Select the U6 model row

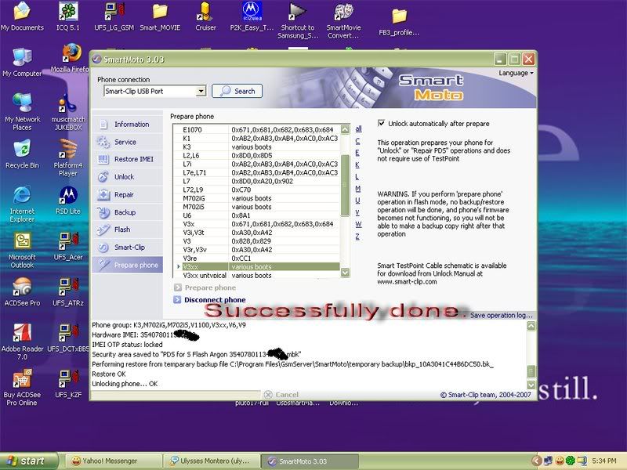257,215
